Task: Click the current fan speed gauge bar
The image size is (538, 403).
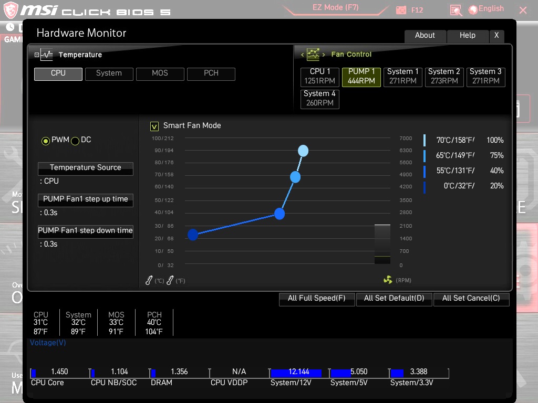Action: [382, 244]
